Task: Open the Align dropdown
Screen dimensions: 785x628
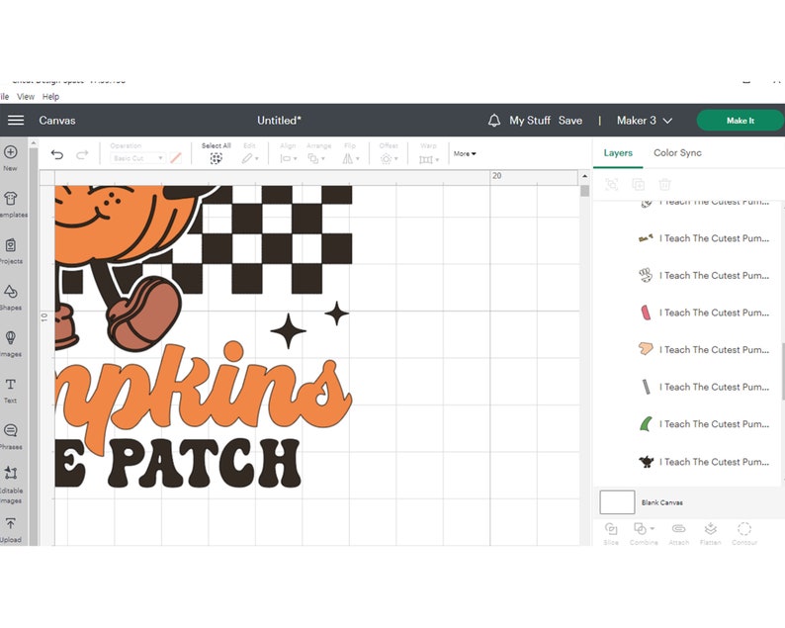Action: (x=289, y=159)
